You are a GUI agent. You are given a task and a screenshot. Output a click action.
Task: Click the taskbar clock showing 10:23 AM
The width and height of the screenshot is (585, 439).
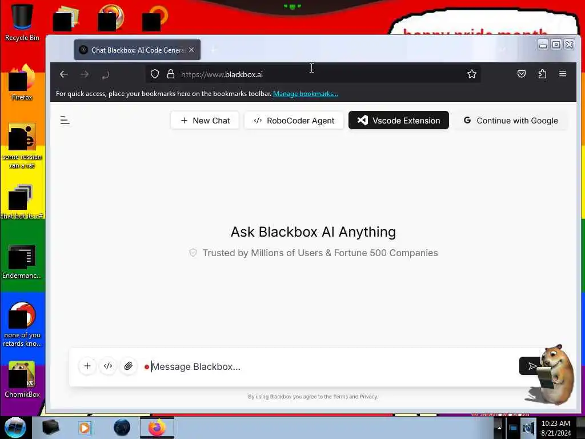(556, 428)
